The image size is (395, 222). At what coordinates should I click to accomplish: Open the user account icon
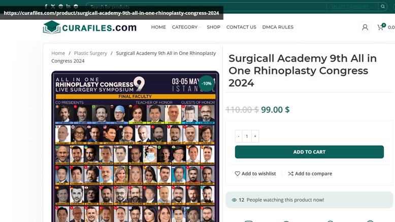tap(365, 27)
